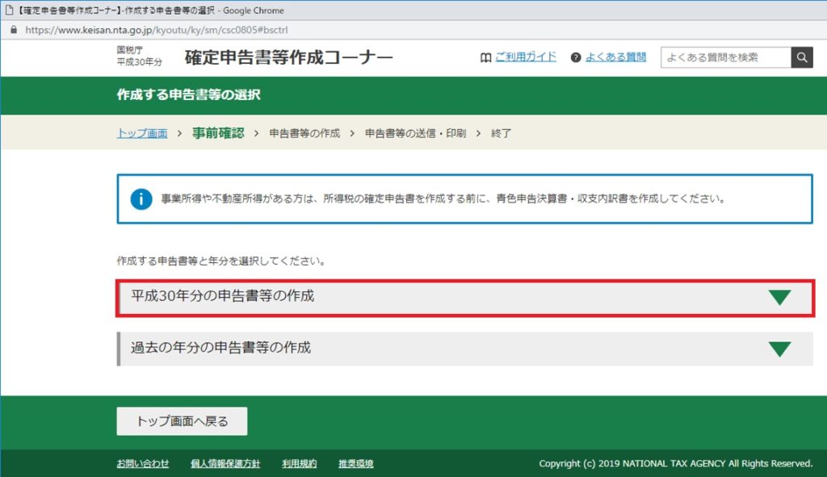Open お問い合わせ footer link
Screen dimensions: 827x477
click(143, 463)
